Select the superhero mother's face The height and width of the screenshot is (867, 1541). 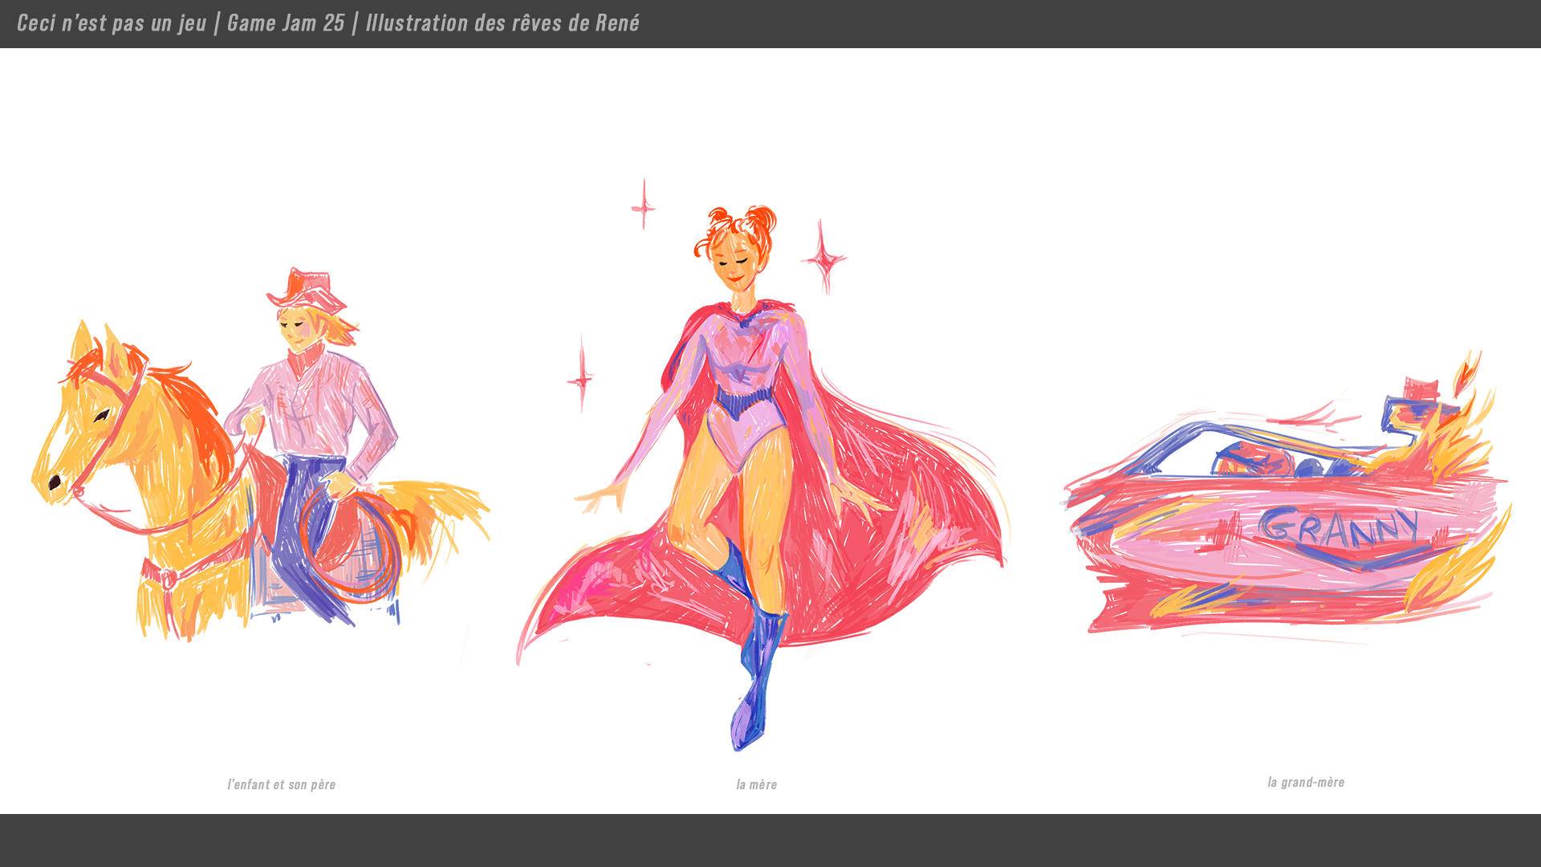click(737, 265)
